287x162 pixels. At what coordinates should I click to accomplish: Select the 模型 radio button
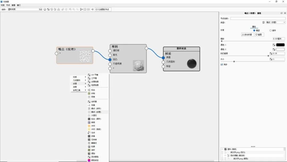point(254,30)
